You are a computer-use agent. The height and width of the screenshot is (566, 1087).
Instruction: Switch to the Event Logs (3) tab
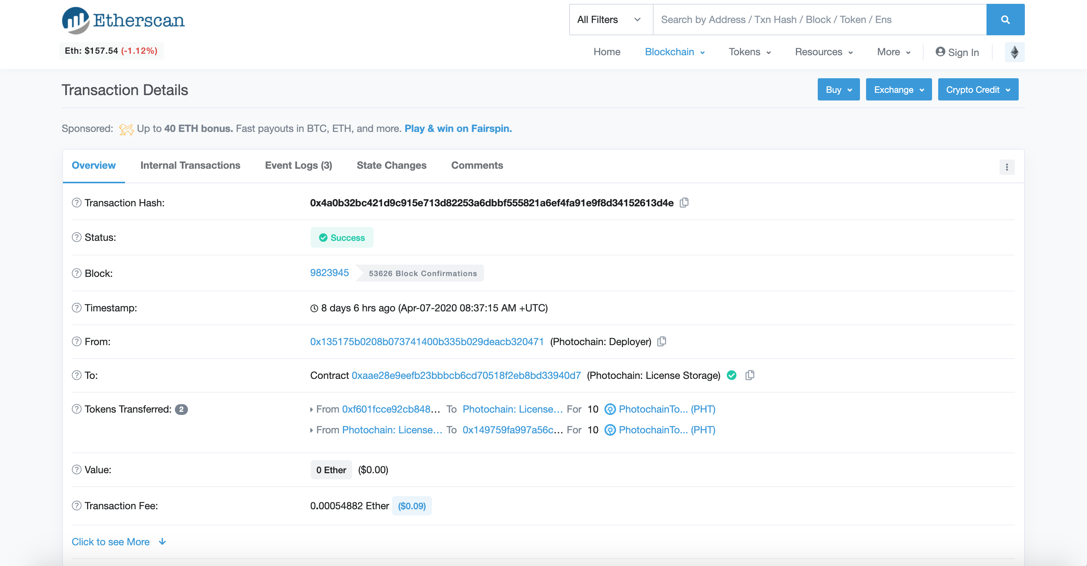298,165
